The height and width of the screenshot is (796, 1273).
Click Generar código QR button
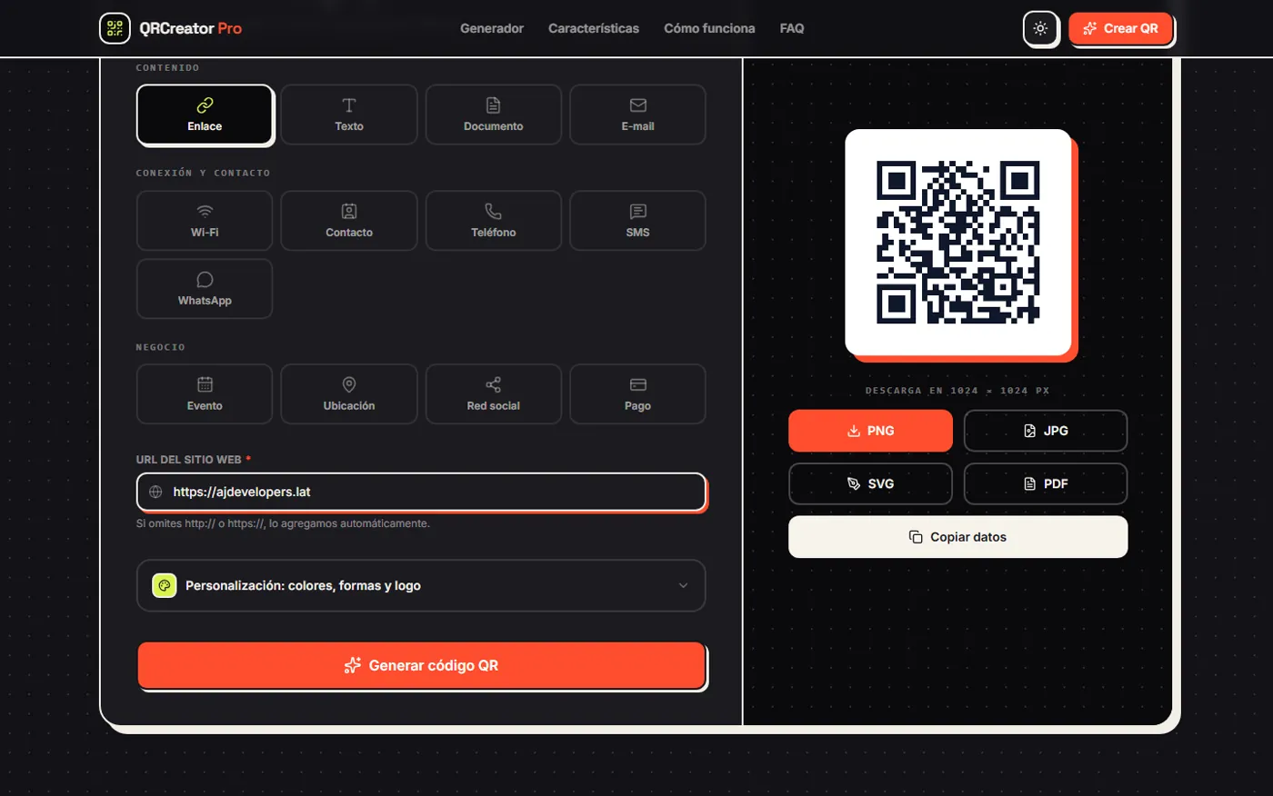coord(421,665)
